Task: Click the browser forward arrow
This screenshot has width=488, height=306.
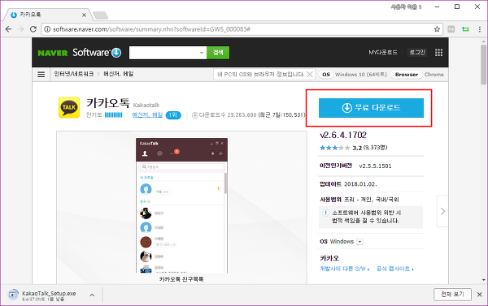Action: 21,29
